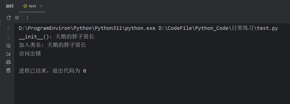This screenshot has height=104, width=290.
Task: Click the 加入类名 output line
Action: 52,45
